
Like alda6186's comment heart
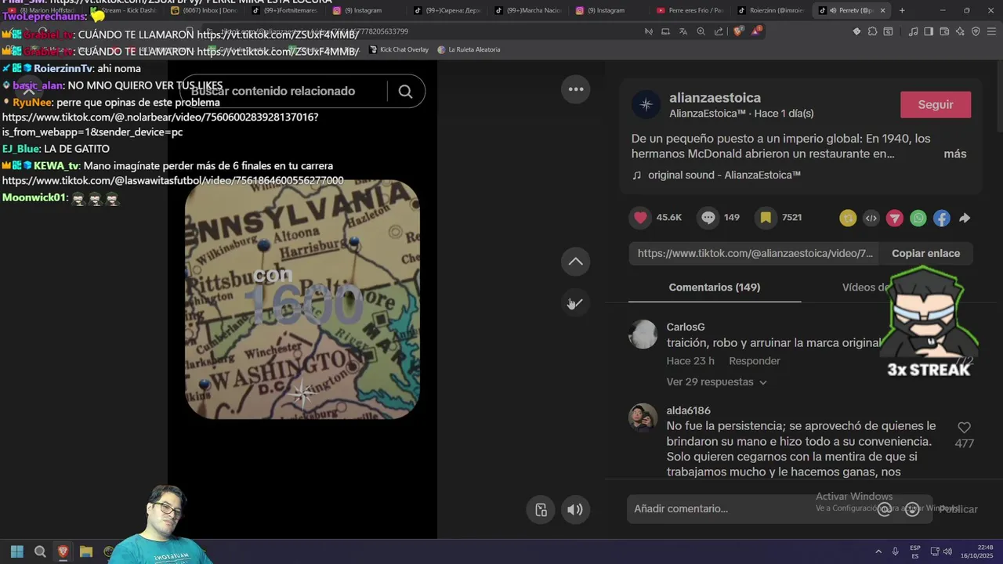point(964,428)
